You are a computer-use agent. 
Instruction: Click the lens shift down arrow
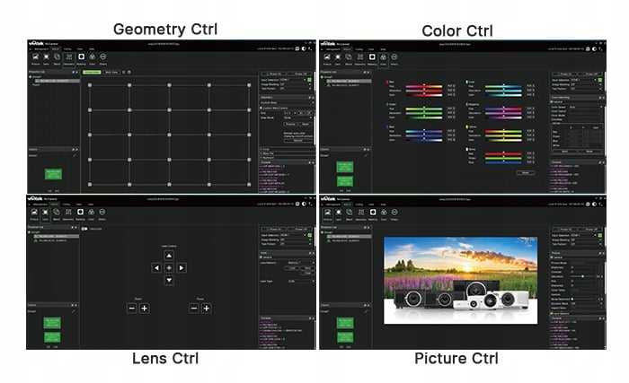(x=168, y=280)
